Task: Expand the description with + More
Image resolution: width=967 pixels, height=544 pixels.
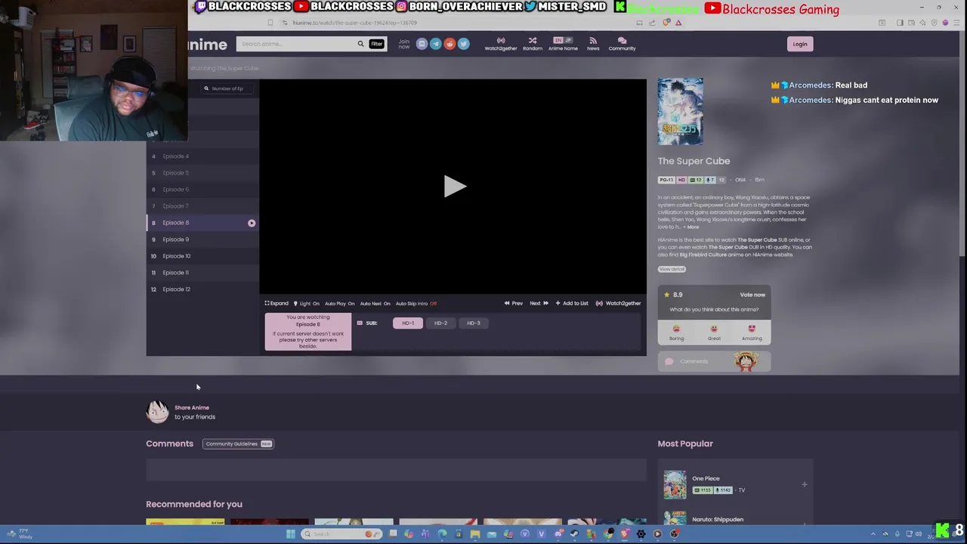Action: coord(692,227)
